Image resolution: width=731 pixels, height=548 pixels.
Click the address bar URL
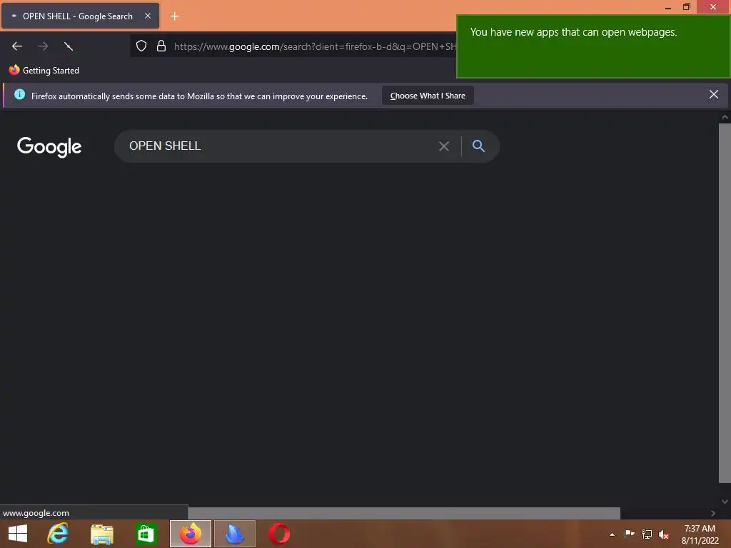315,46
